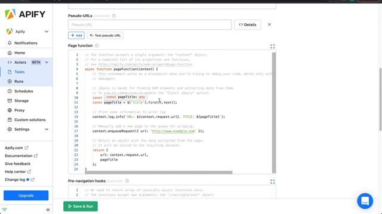Image resolution: width=382 pixels, height=214 pixels.
Task: Click the BETA badge next to Actors
Action: (x=36, y=62)
